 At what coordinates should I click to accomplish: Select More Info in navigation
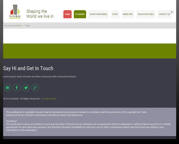(128, 14)
